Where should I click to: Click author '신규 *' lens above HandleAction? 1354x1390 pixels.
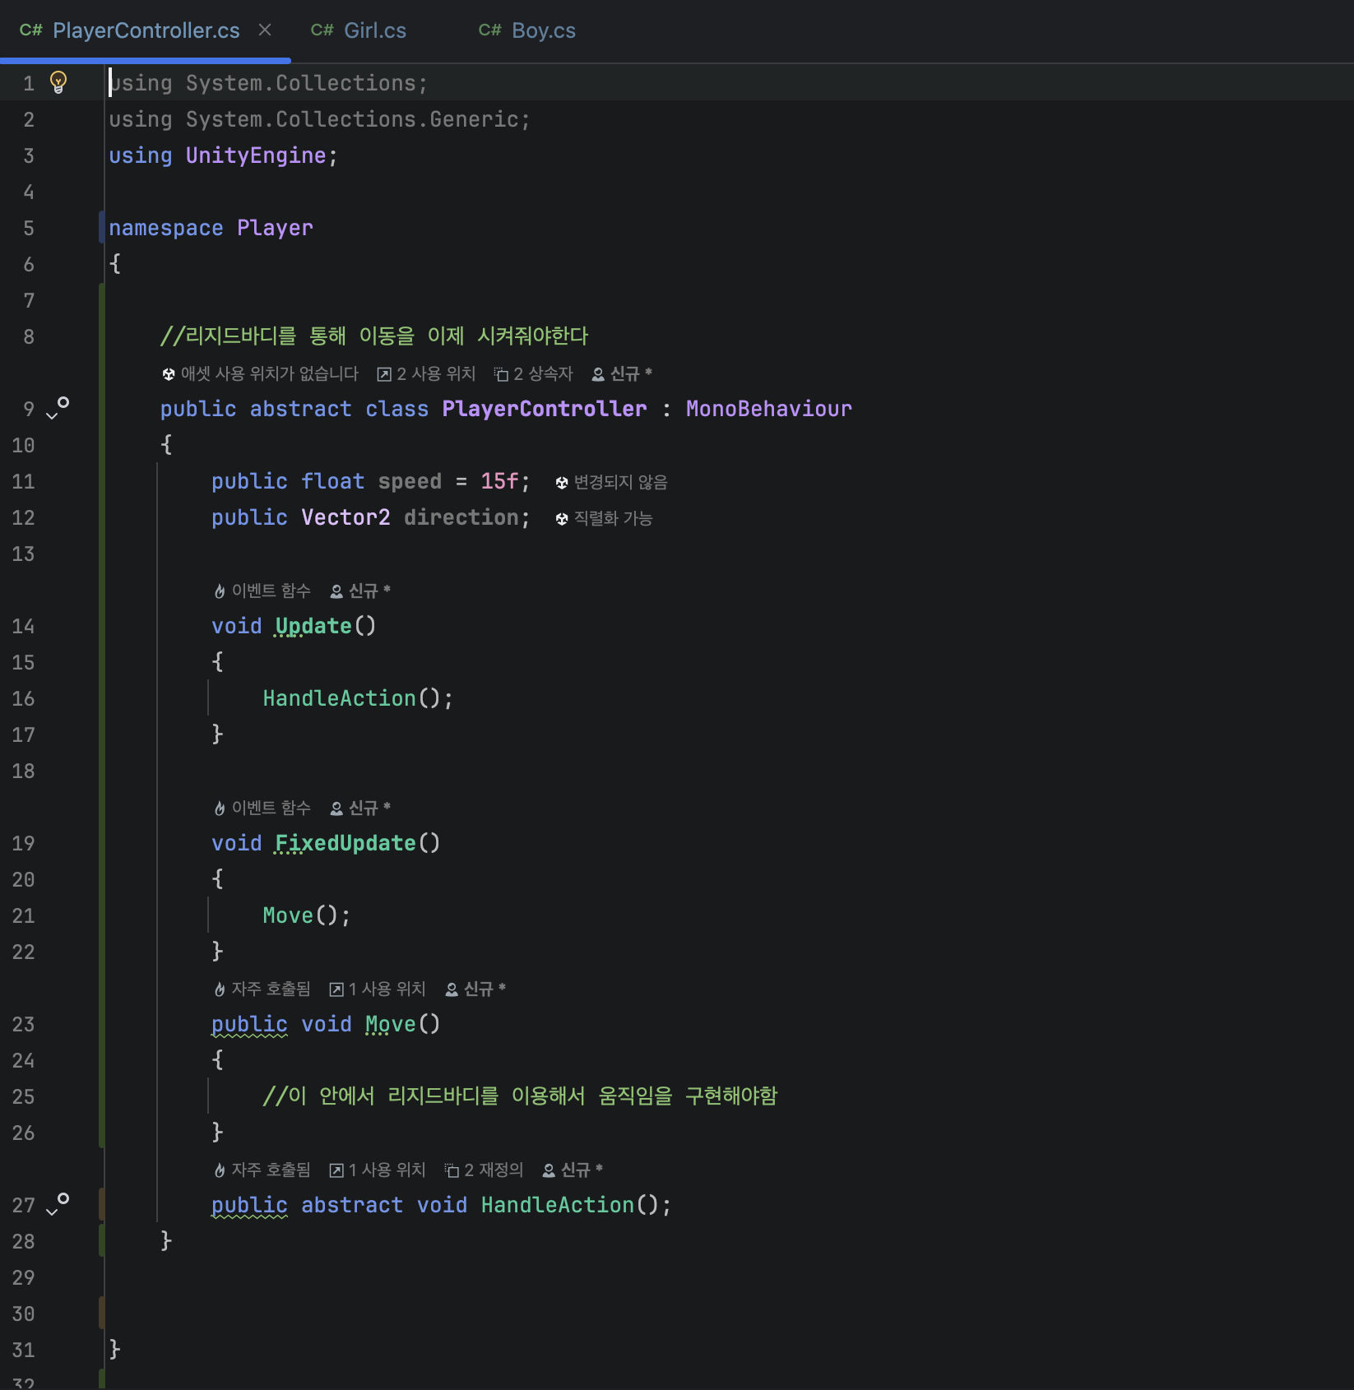[x=573, y=1170]
